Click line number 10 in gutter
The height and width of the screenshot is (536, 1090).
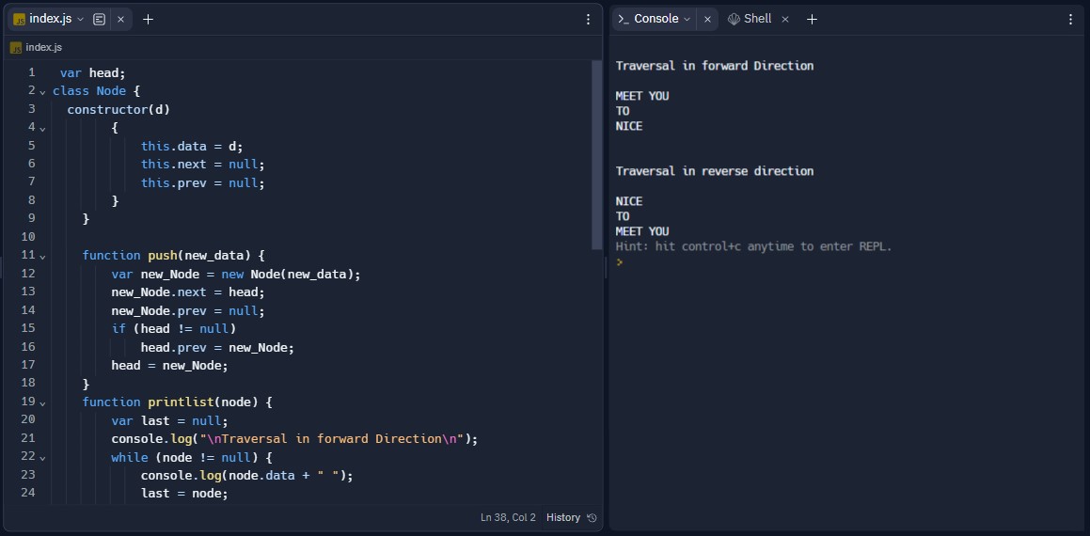pyautogui.click(x=28, y=236)
